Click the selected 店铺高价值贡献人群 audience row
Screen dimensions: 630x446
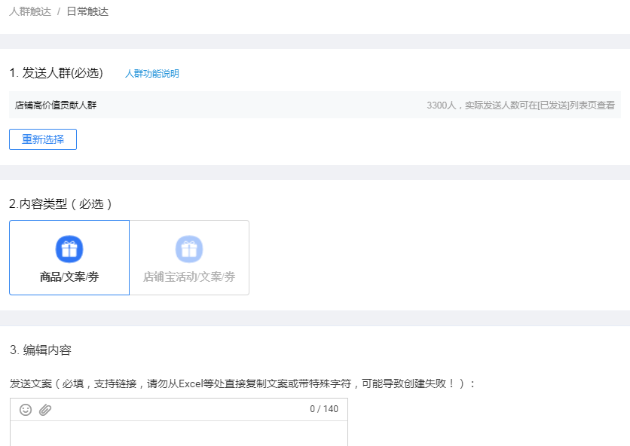point(56,105)
